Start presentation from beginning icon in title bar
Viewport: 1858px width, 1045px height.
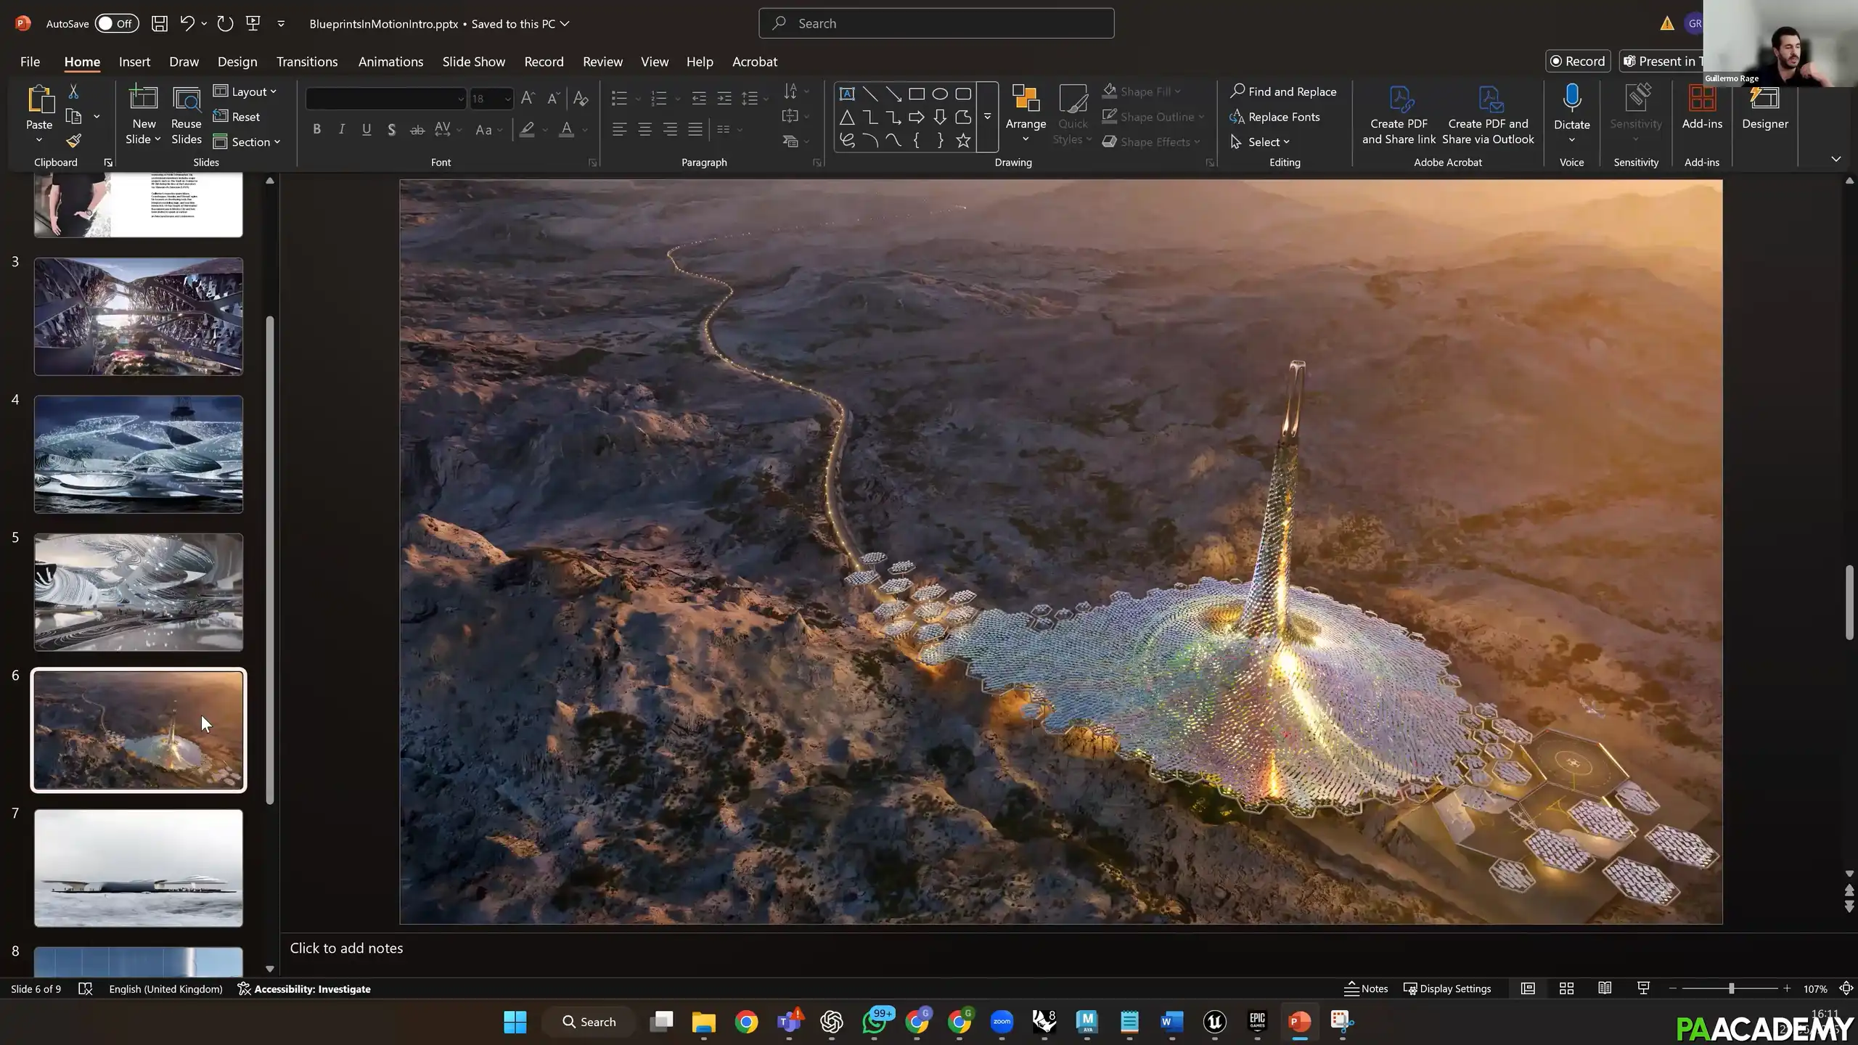click(253, 23)
